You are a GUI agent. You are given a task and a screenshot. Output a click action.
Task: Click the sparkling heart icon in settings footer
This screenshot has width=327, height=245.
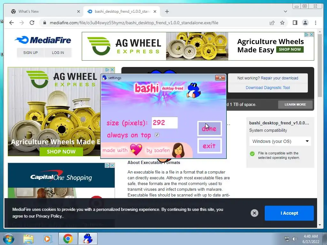[x=136, y=149]
